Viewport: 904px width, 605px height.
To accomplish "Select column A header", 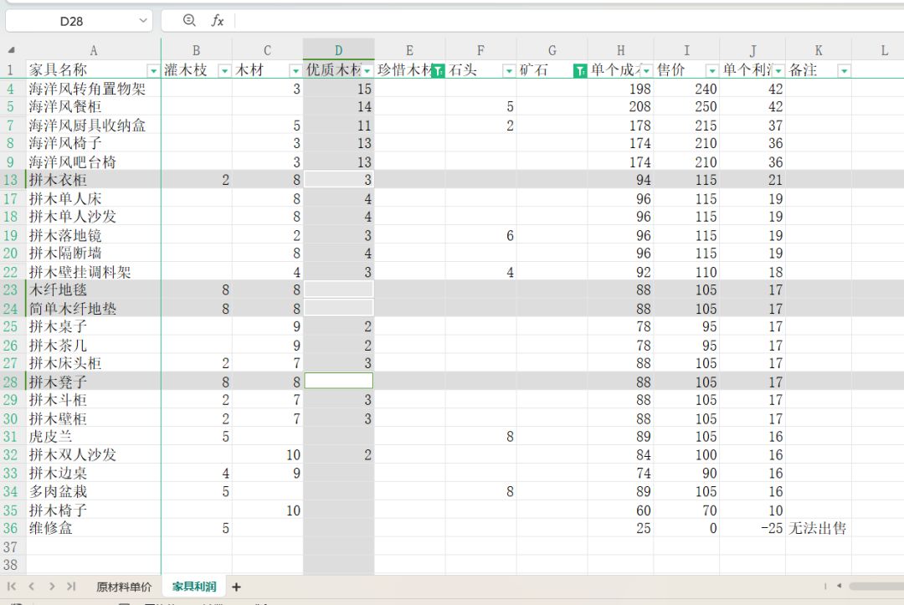I will click(x=94, y=50).
